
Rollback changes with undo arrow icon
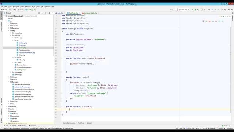point(225,10)
